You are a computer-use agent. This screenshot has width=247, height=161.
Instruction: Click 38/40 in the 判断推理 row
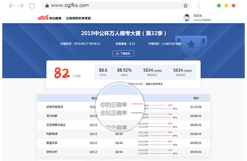[119, 134]
